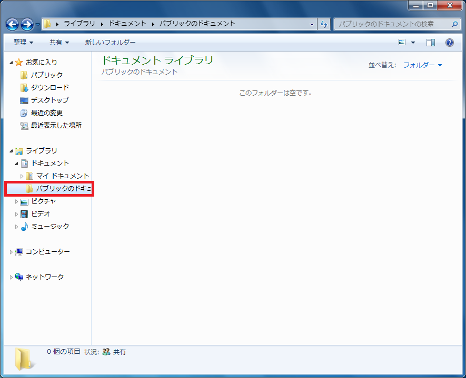This screenshot has width=466, height=378.
Task: Click the search magnifier icon
Action: pyautogui.click(x=454, y=24)
